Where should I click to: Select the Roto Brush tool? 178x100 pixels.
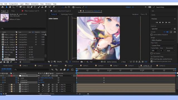[x=50, y=7]
